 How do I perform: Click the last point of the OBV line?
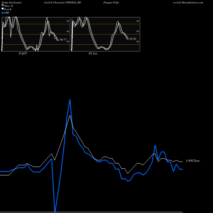[x=182, y=169]
